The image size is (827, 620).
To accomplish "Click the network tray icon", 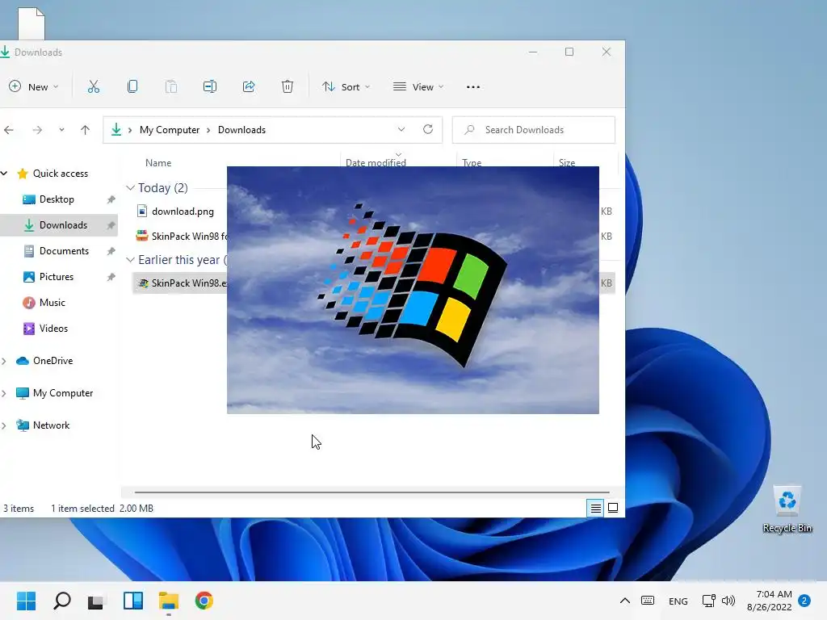I will pyautogui.click(x=709, y=601).
